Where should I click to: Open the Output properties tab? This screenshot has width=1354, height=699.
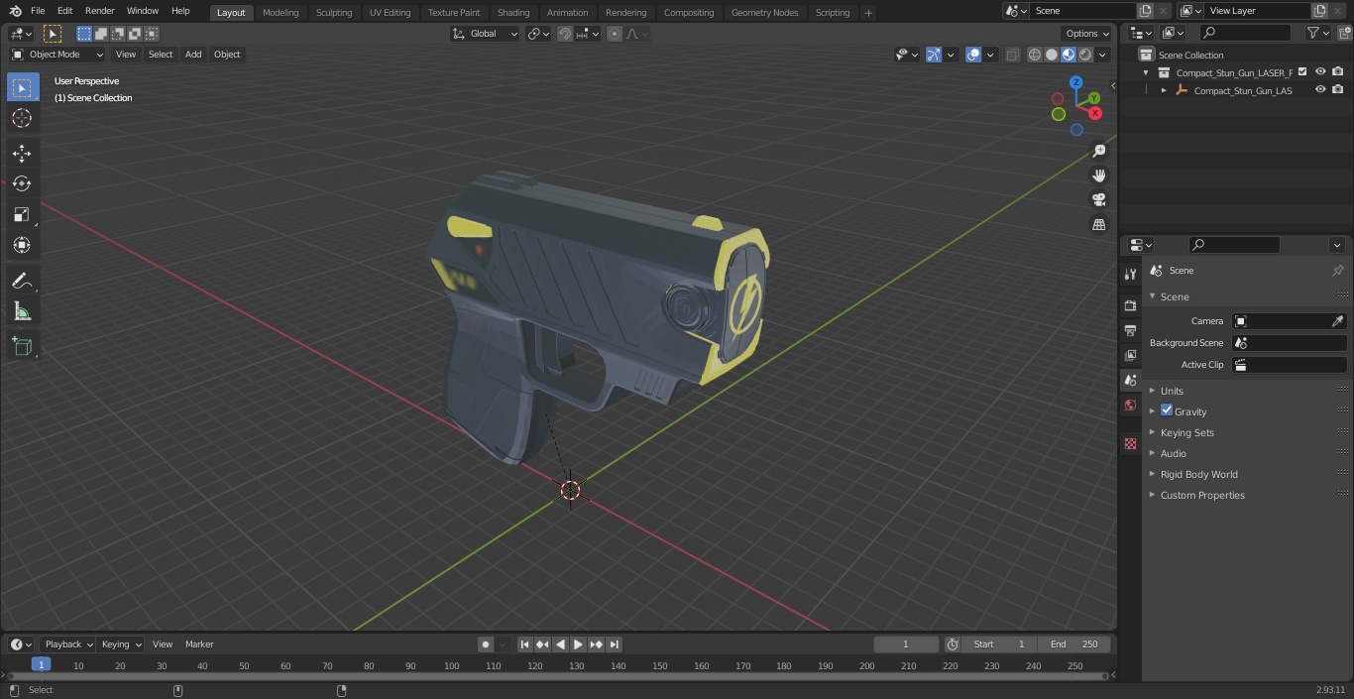pyautogui.click(x=1130, y=330)
